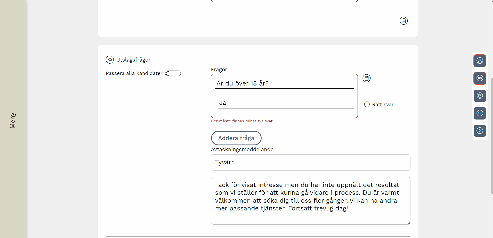Image resolution: width=493 pixels, height=238 pixels.
Task: Click the question field 'Är du över 18 år?'
Action: click(284, 83)
